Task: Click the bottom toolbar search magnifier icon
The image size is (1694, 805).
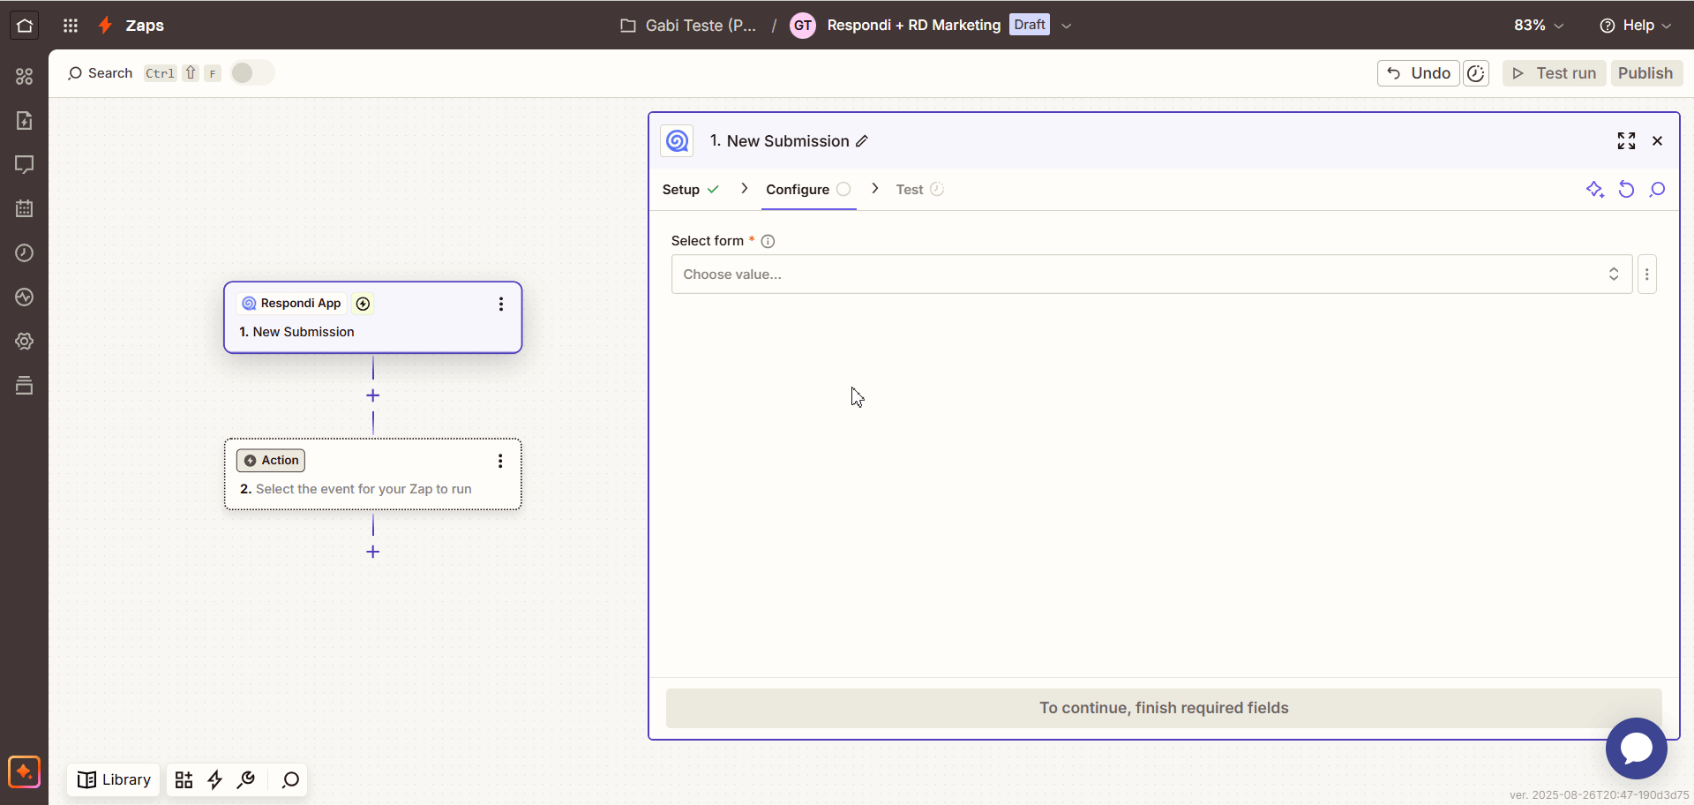Action: (x=290, y=780)
